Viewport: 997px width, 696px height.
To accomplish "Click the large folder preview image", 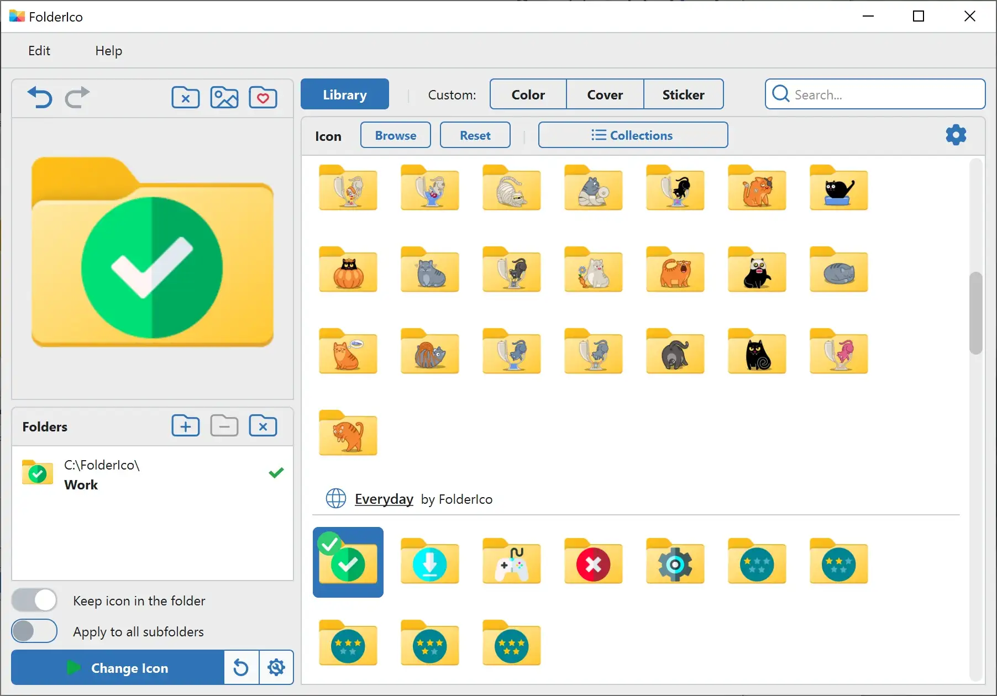I will coord(153,252).
